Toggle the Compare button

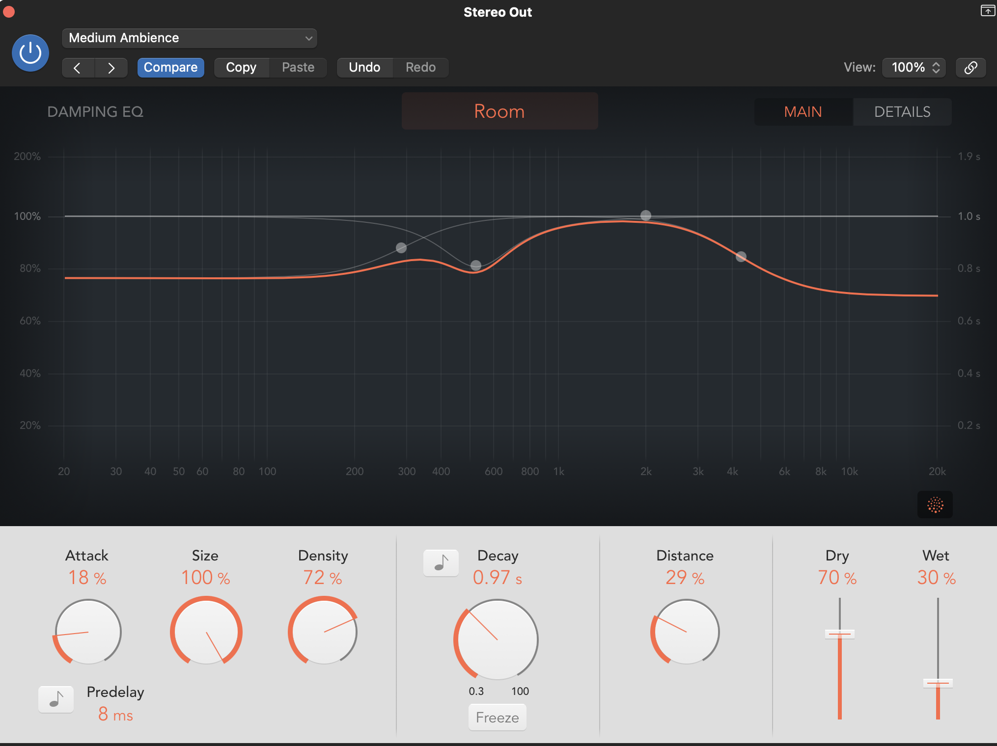[171, 67]
